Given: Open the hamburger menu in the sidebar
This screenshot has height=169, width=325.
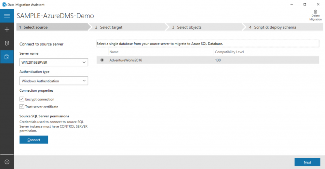Looking at the screenshot, I should 7,16.
